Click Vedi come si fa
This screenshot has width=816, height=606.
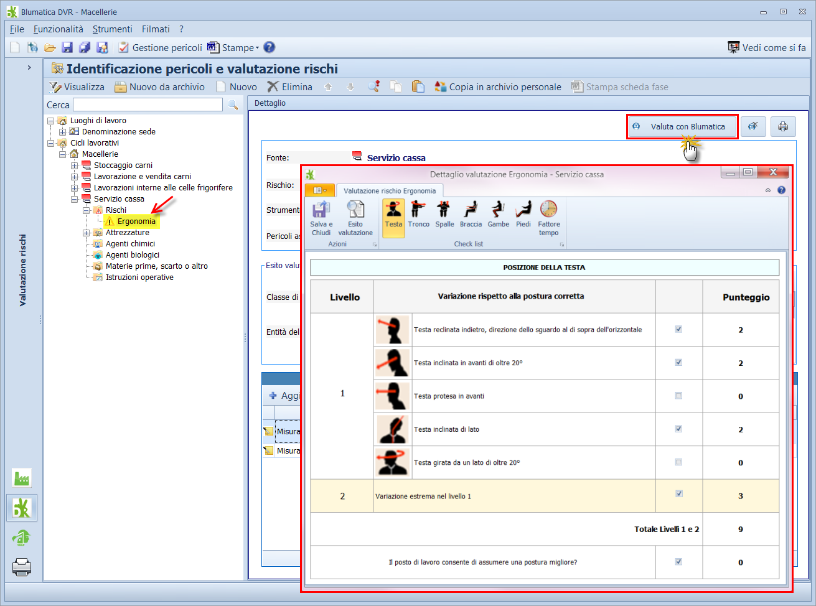(767, 47)
